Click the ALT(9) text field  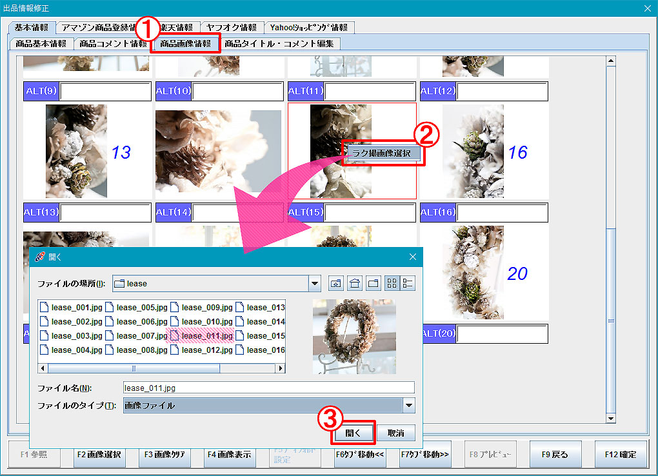click(x=105, y=91)
